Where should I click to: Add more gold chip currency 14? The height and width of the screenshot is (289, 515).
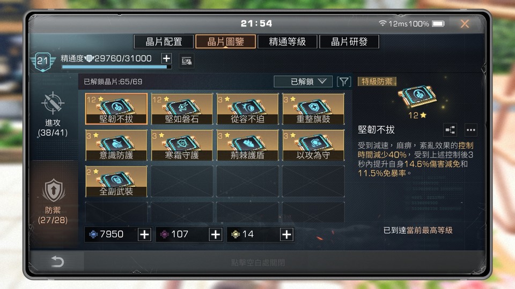click(x=286, y=234)
